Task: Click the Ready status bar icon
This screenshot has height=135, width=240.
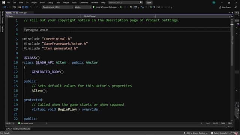Action: pyautogui.click(x=2, y=133)
